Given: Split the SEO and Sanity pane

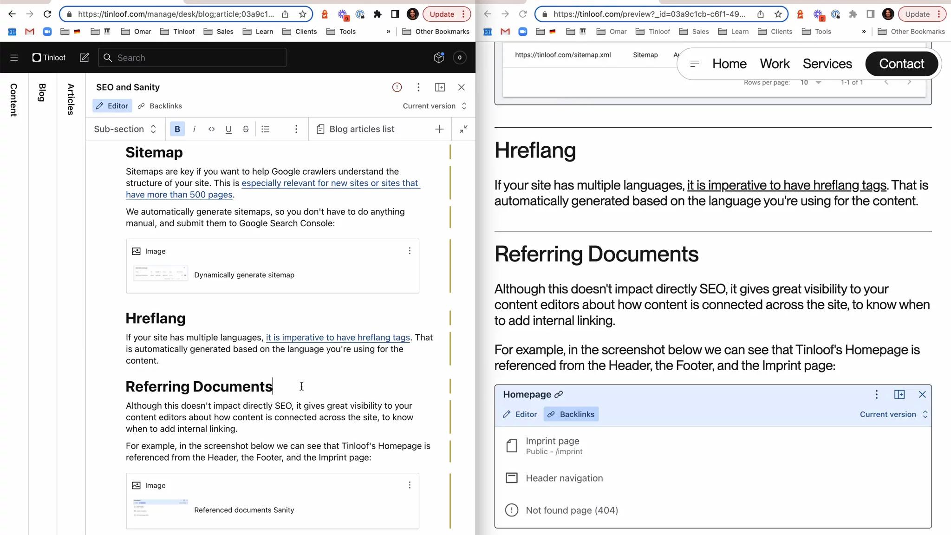Looking at the screenshot, I should coord(440,87).
